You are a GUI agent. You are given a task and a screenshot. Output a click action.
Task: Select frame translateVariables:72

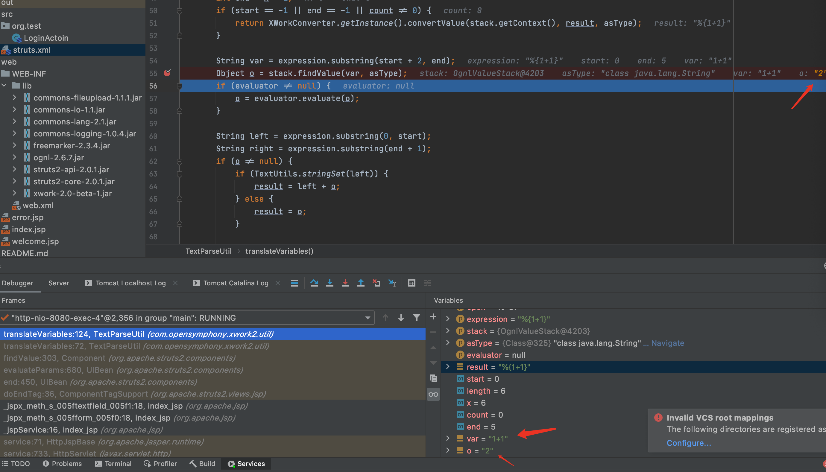pos(213,346)
